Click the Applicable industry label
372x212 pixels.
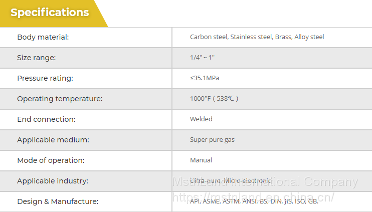point(53,181)
